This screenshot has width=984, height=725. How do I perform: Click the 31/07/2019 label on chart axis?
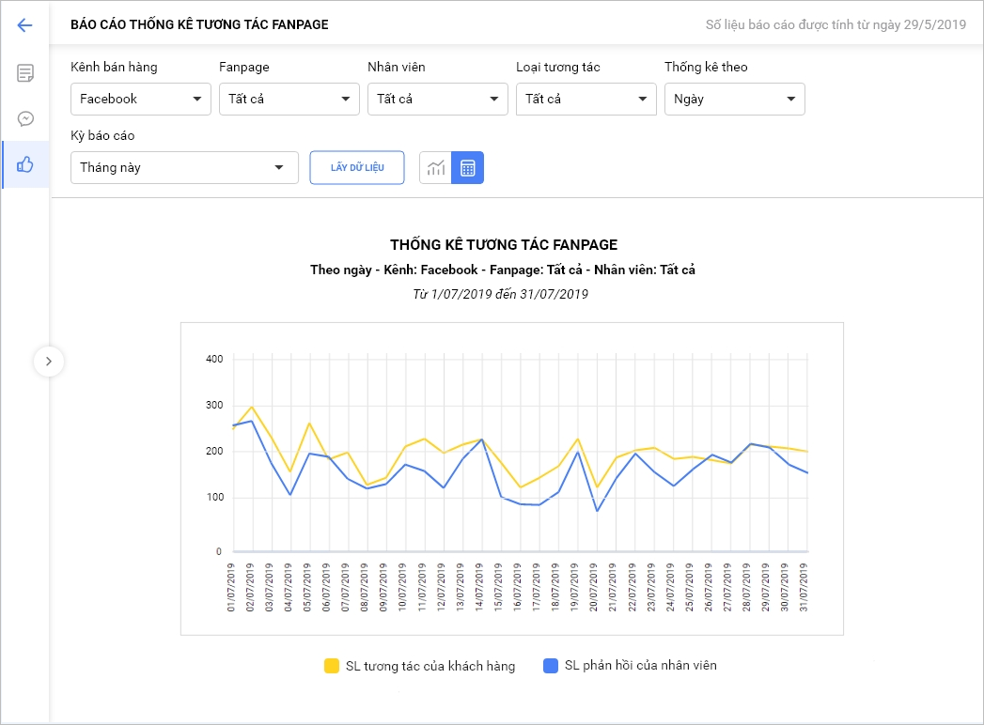point(806,588)
